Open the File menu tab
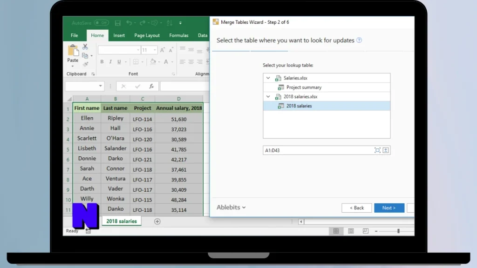 74,35
